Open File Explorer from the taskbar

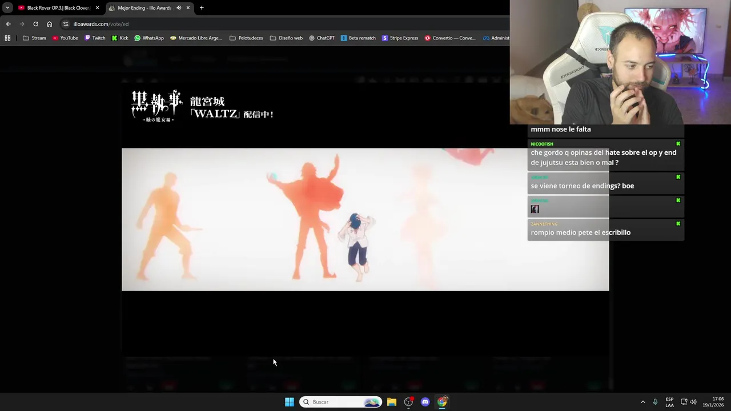(392, 402)
